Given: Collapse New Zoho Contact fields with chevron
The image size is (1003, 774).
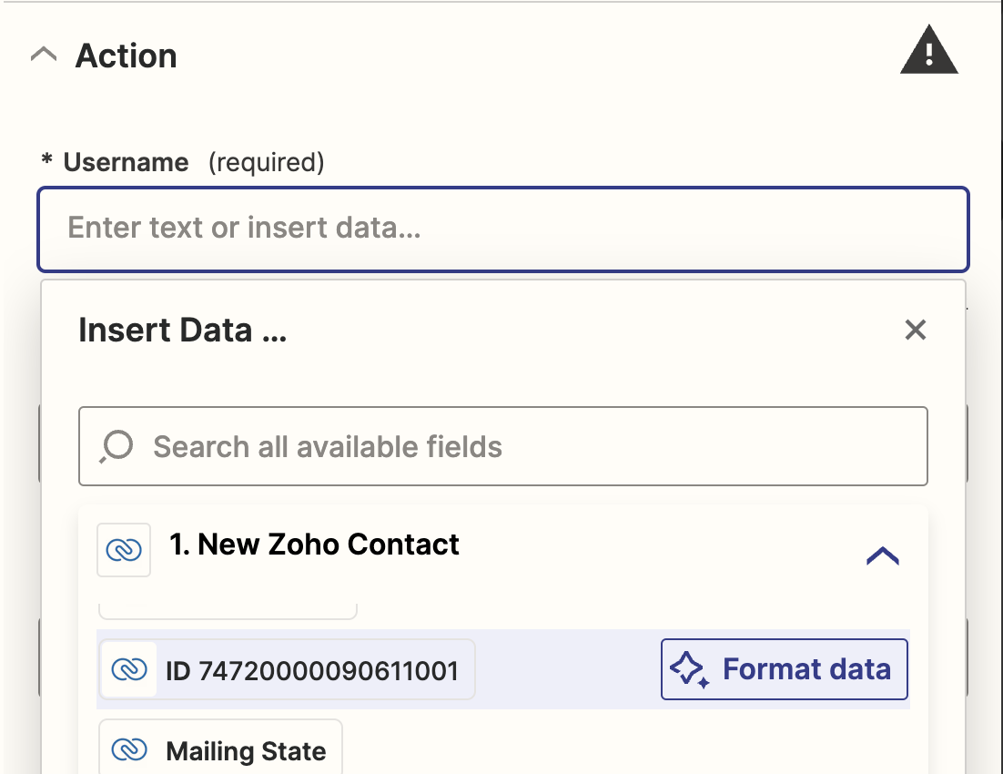Looking at the screenshot, I should tap(882, 555).
